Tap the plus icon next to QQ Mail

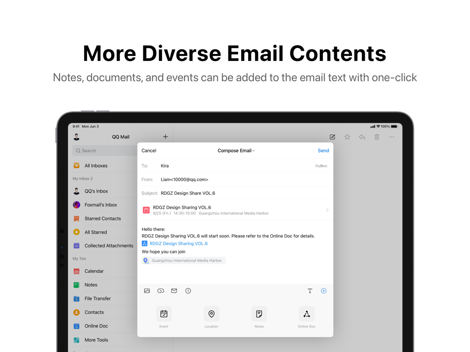coord(165,137)
